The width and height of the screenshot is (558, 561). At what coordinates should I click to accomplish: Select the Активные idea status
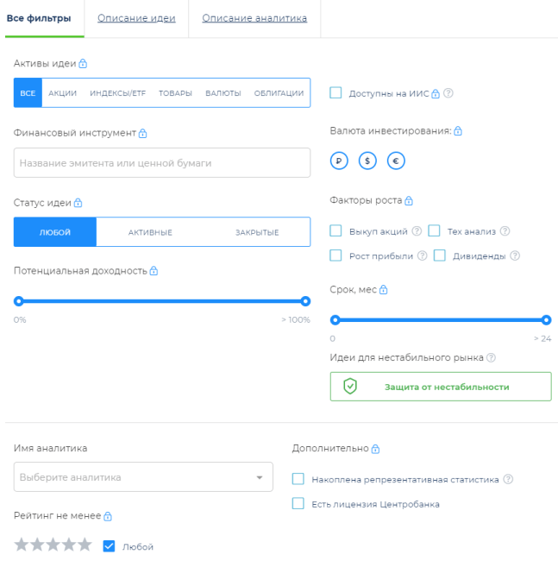(150, 232)
